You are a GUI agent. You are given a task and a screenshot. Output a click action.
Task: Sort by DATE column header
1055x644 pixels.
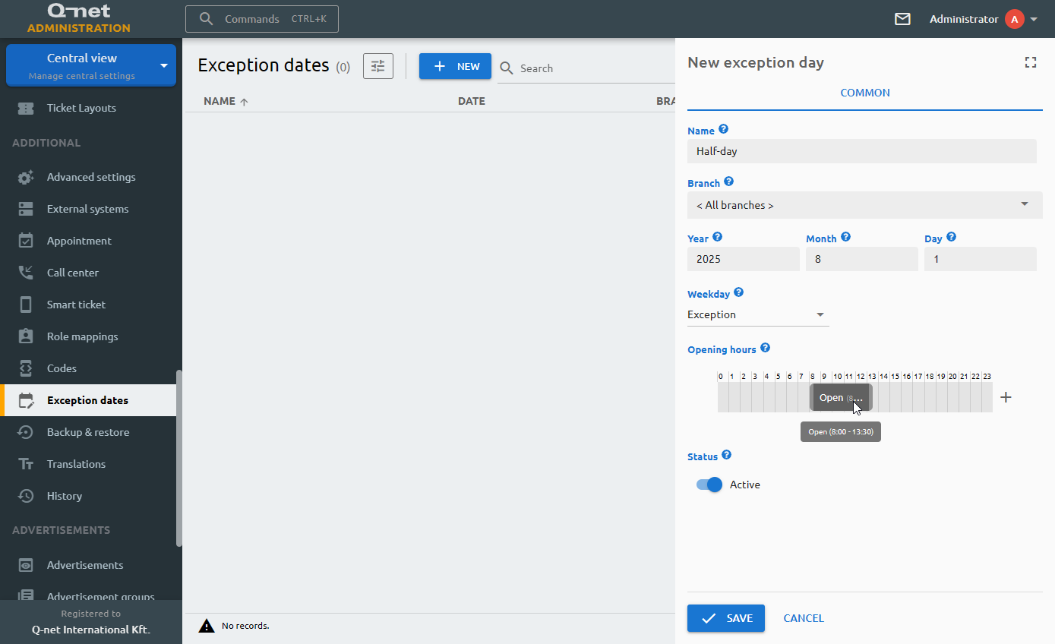click(x=472, y=101)
